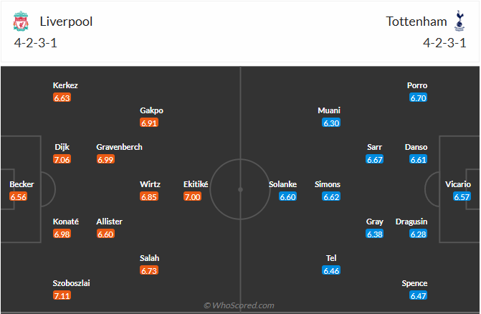This screenshot has height=314, width=481.
Task: Click the Liverpool club crest
Action: [21, 22]
